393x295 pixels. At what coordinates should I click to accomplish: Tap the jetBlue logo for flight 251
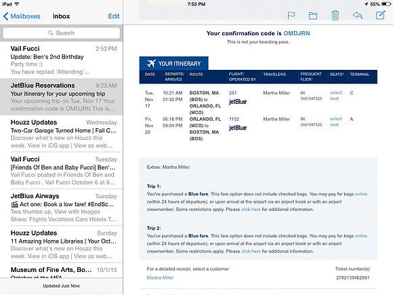(x=238, y=102)
